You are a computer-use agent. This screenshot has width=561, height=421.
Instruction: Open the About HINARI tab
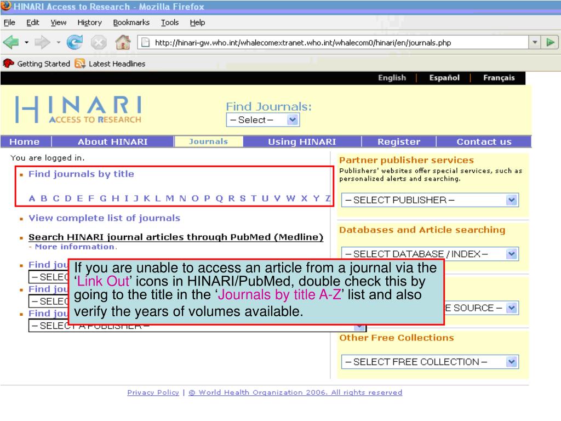tap(113, 142)
